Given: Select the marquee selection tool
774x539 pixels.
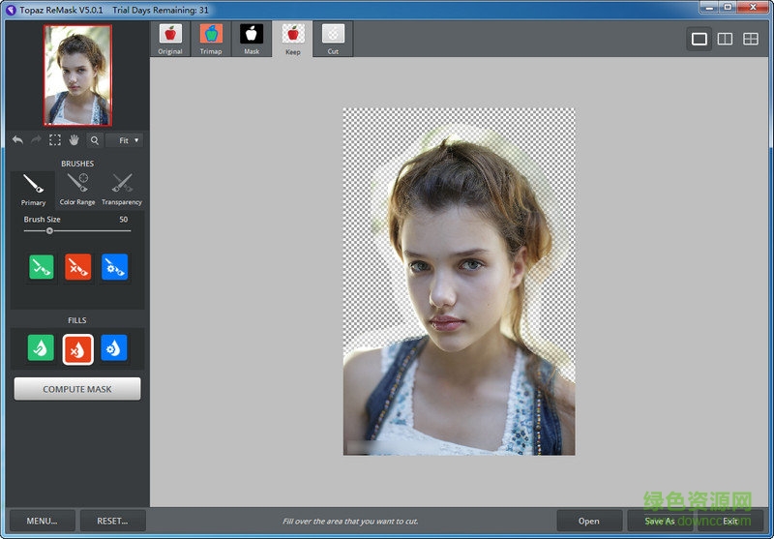Looking at the screenshot, I should click(x=55, y=140).
